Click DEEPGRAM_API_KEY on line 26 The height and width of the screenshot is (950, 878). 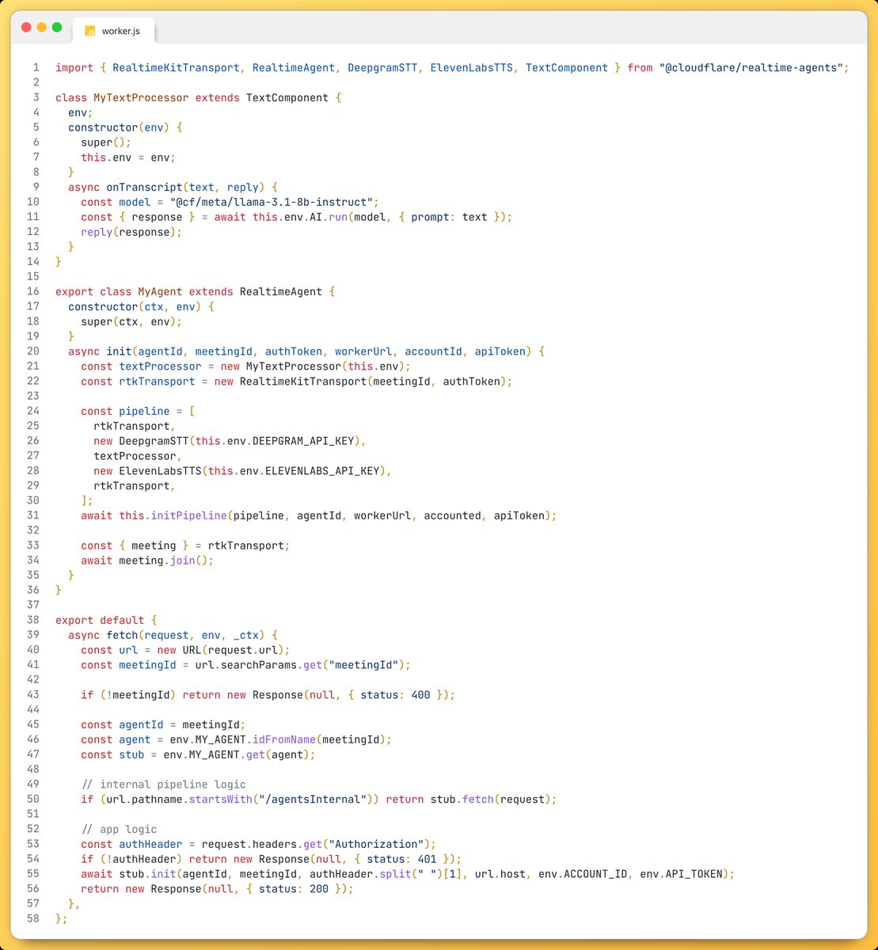(x=303, y=441)
